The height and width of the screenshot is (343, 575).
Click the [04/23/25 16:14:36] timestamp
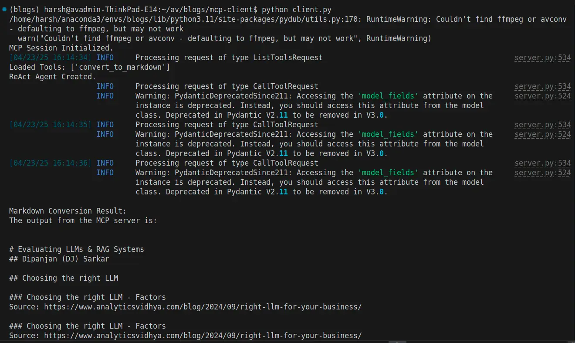point(51,163)
